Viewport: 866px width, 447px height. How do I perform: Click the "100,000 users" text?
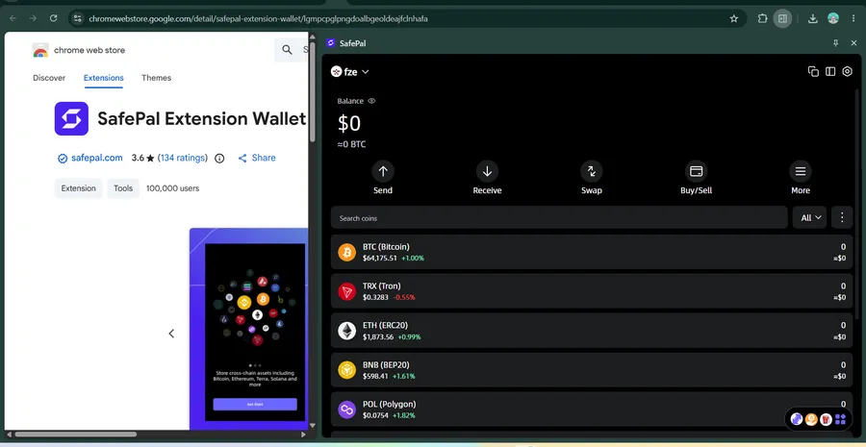[x=173, y=188]
